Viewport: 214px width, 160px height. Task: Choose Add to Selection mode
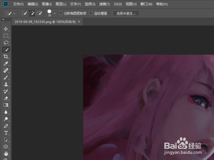point(32,13)
